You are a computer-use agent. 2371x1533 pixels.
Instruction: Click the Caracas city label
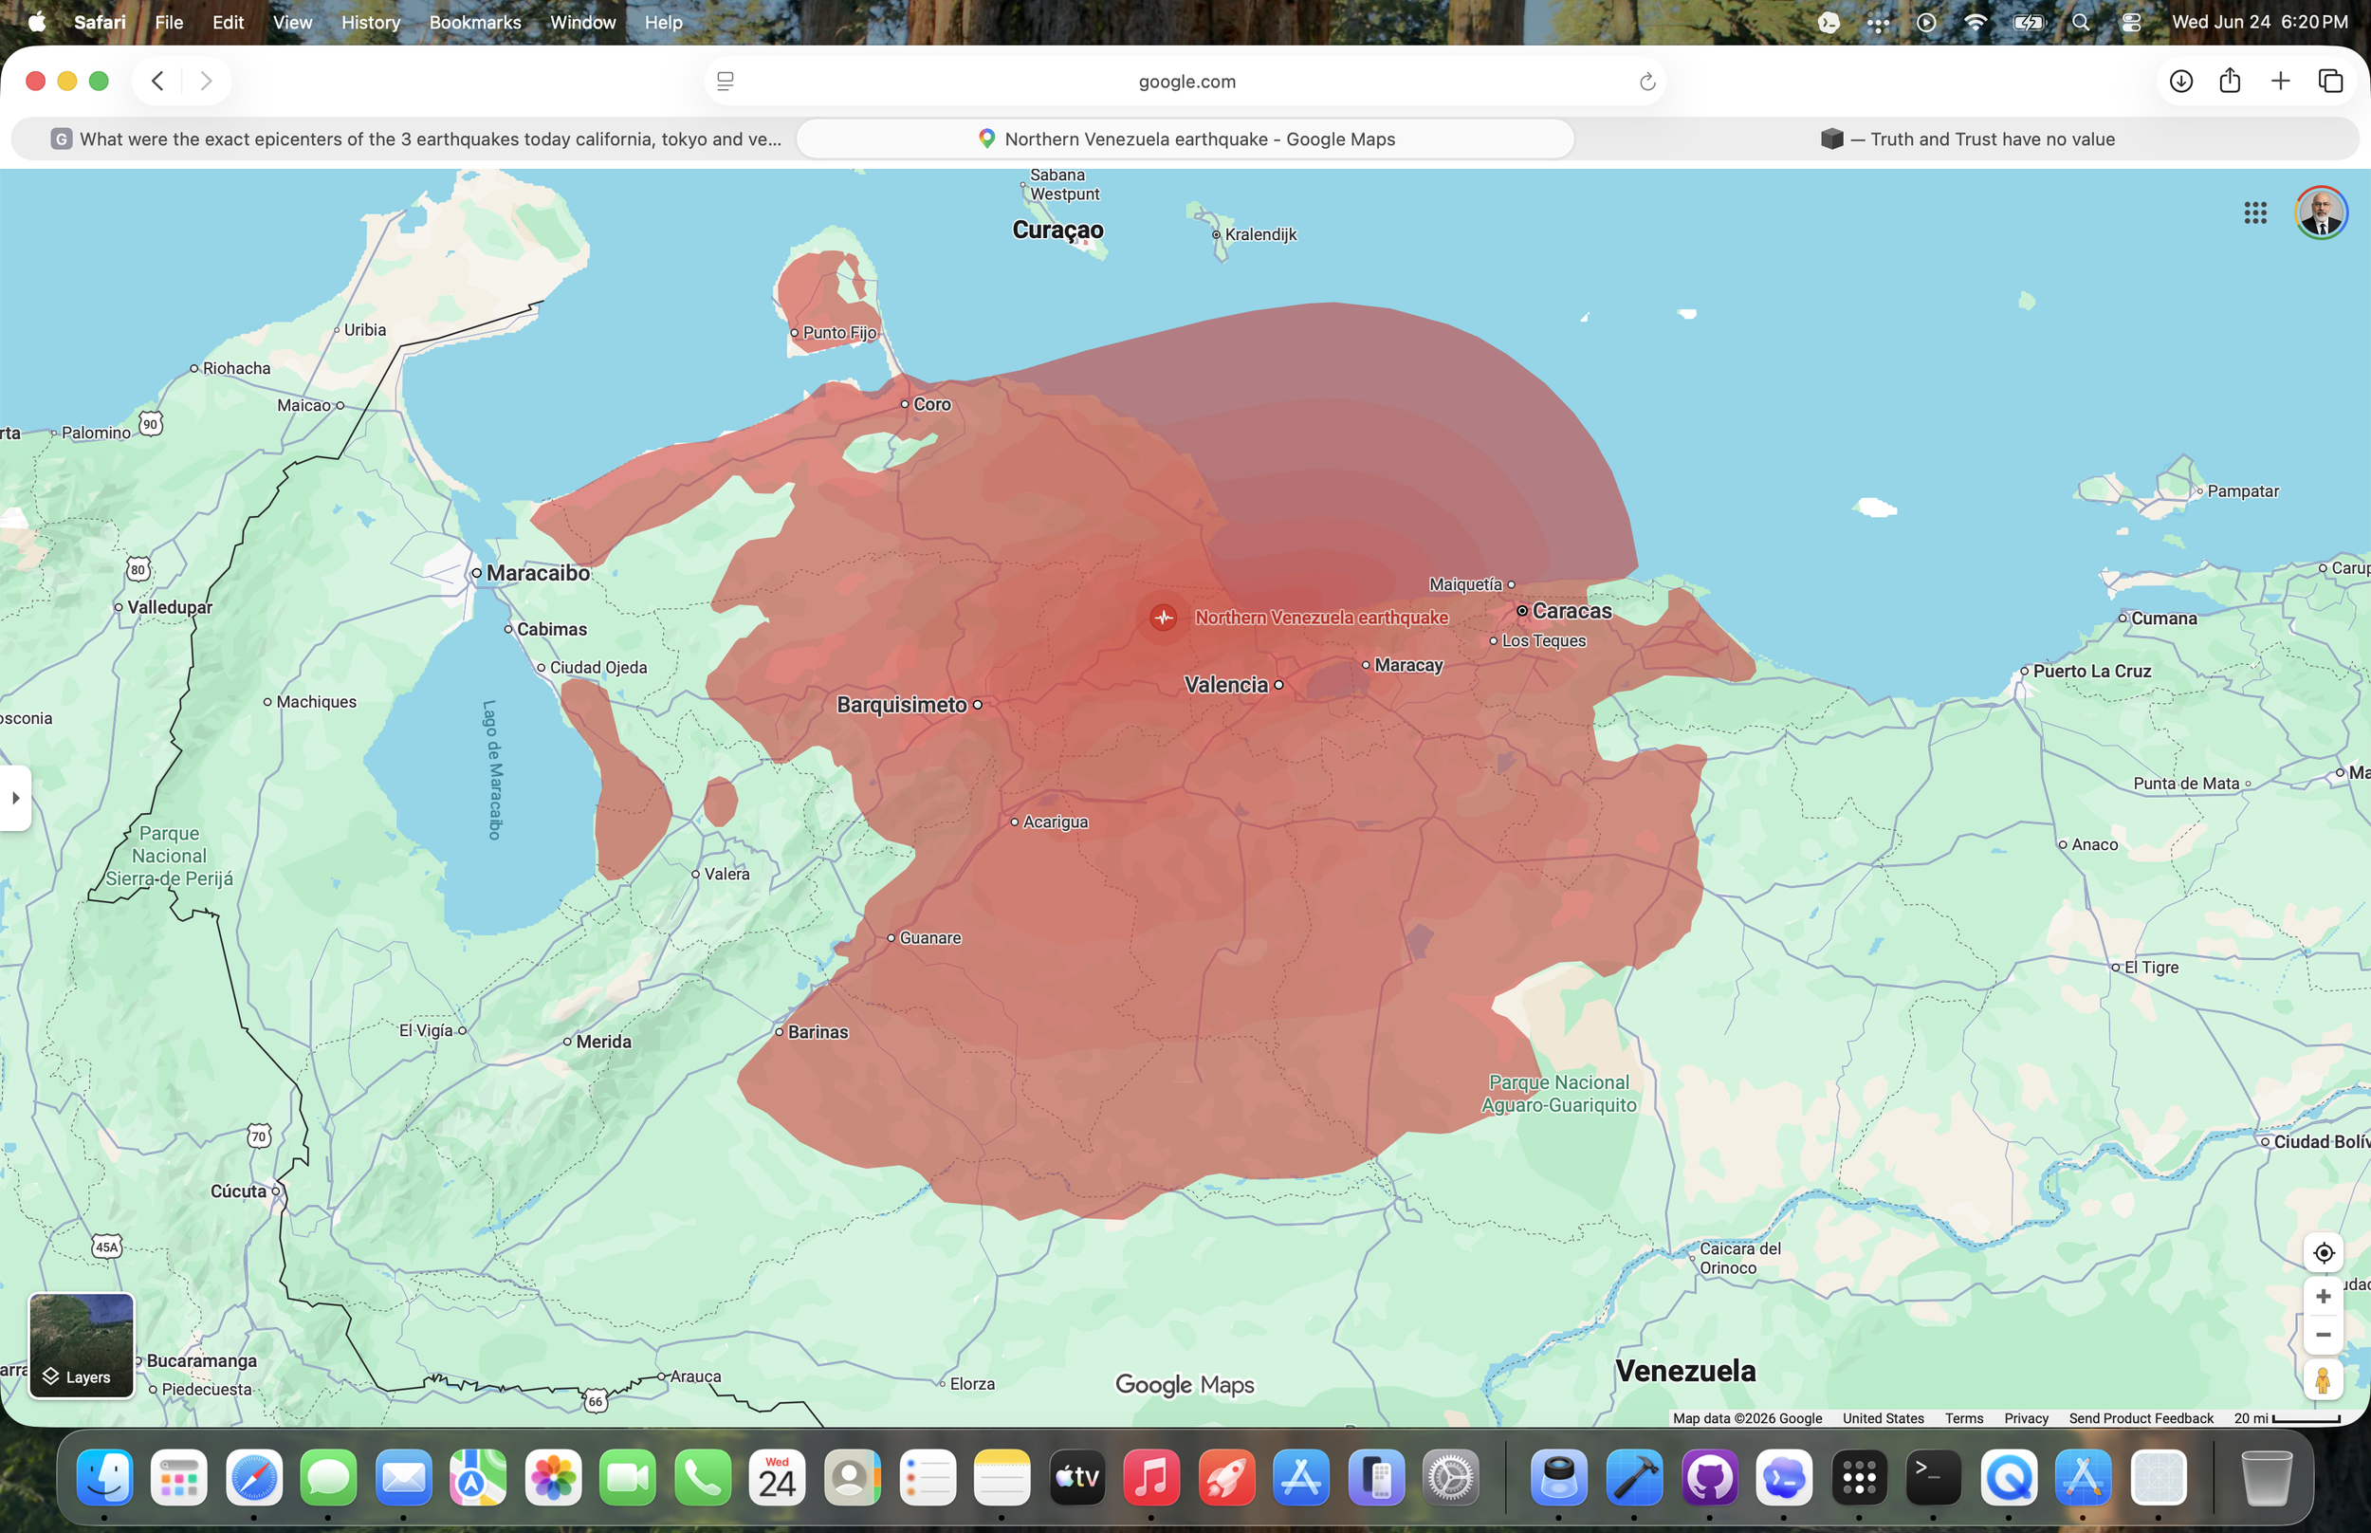click(x=1571, y=611)
